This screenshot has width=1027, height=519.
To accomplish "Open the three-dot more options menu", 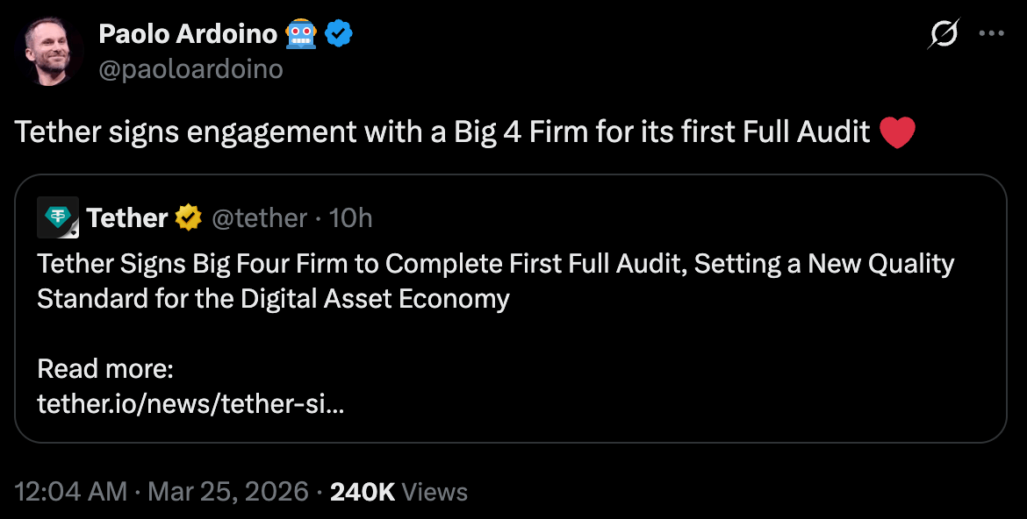I will point(991,34).
